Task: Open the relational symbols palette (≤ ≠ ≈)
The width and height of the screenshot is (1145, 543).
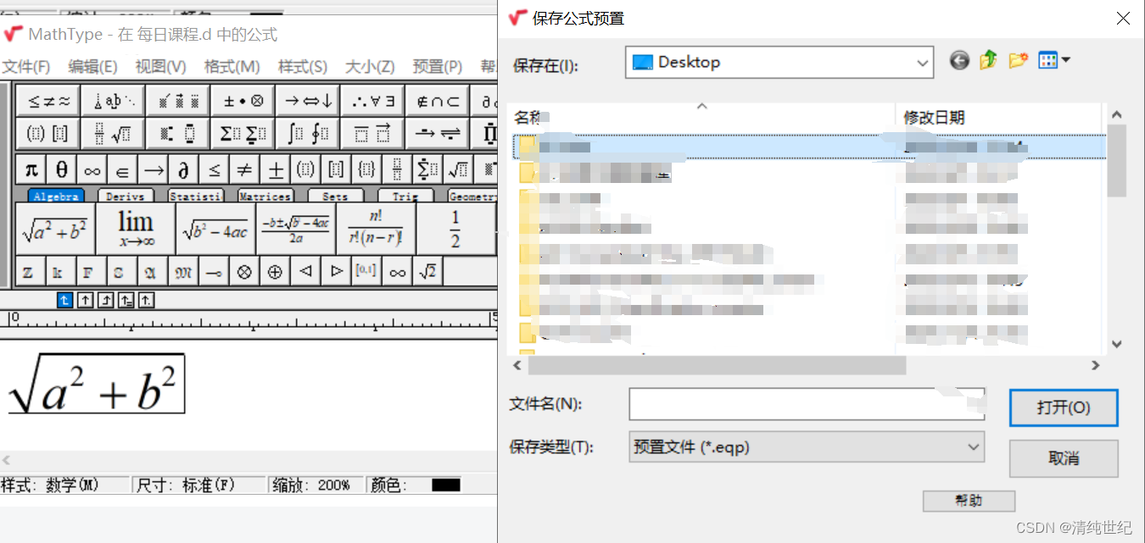Action: (x=48, y=101)
